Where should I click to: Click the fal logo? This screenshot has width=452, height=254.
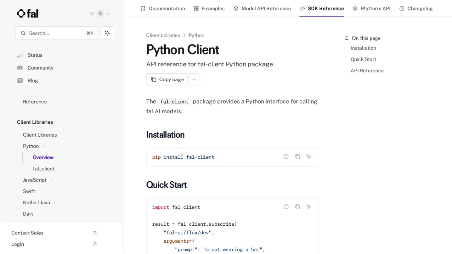click(27, 14)
